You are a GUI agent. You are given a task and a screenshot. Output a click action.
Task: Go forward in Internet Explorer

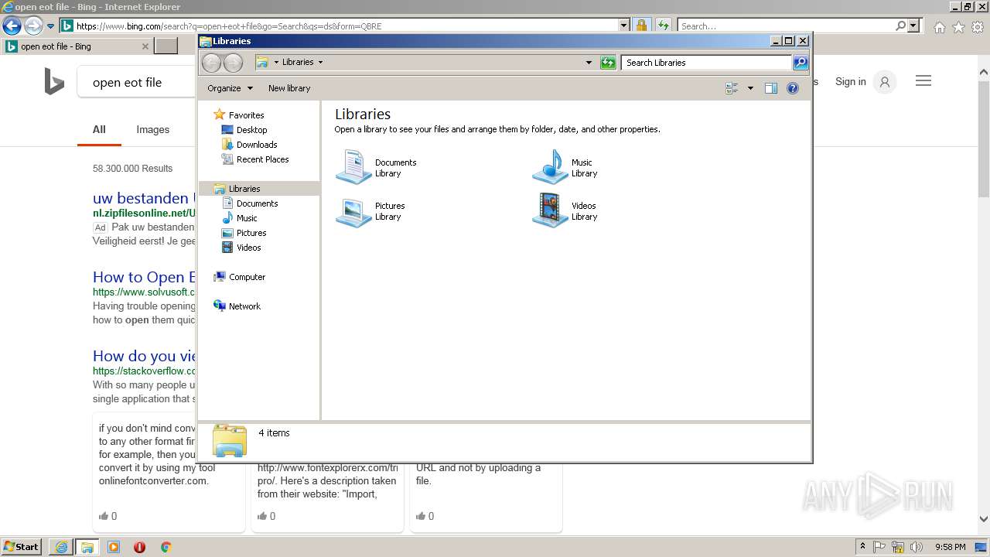pos(33,26)
